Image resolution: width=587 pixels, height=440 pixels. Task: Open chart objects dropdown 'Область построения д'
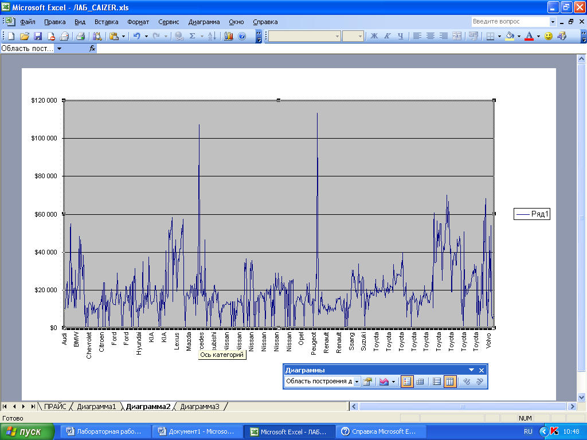(x=357, y=381)
